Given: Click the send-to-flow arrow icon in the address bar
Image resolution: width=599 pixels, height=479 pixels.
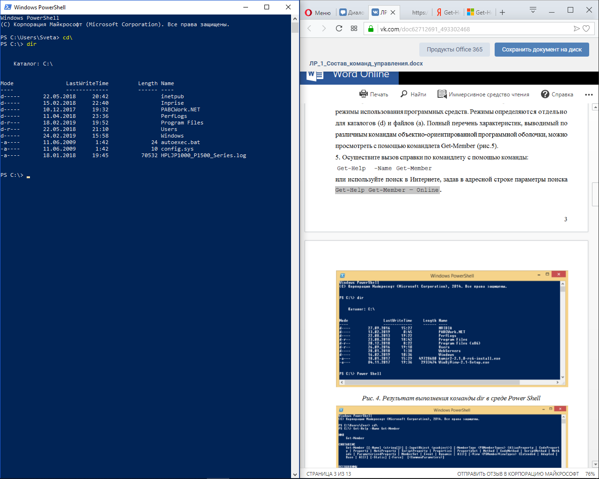Looking at the screenshot, I should click(577, 29).
